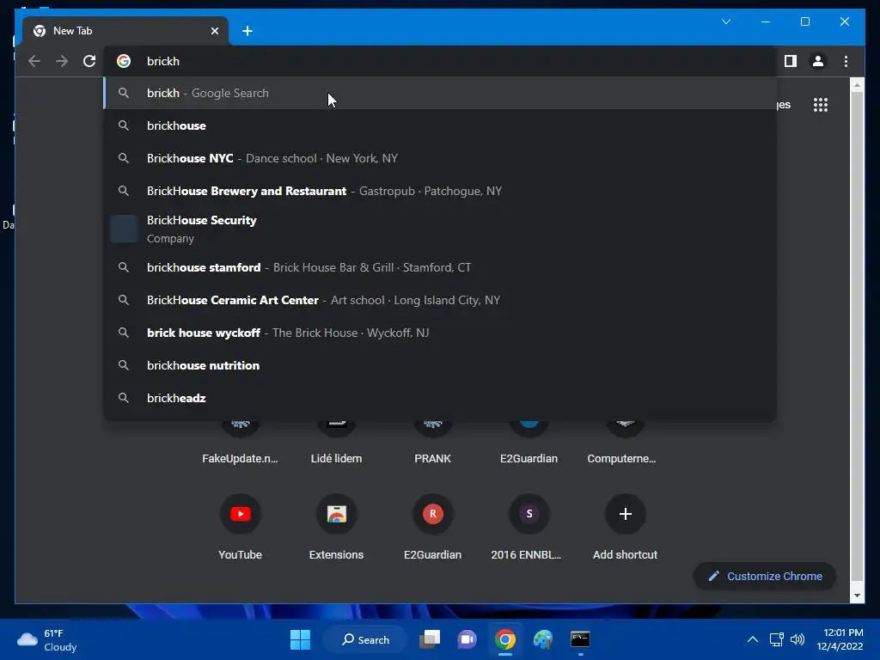880x660 pixels.
Task: Open the tab search chevron
Action: point(726,21)
